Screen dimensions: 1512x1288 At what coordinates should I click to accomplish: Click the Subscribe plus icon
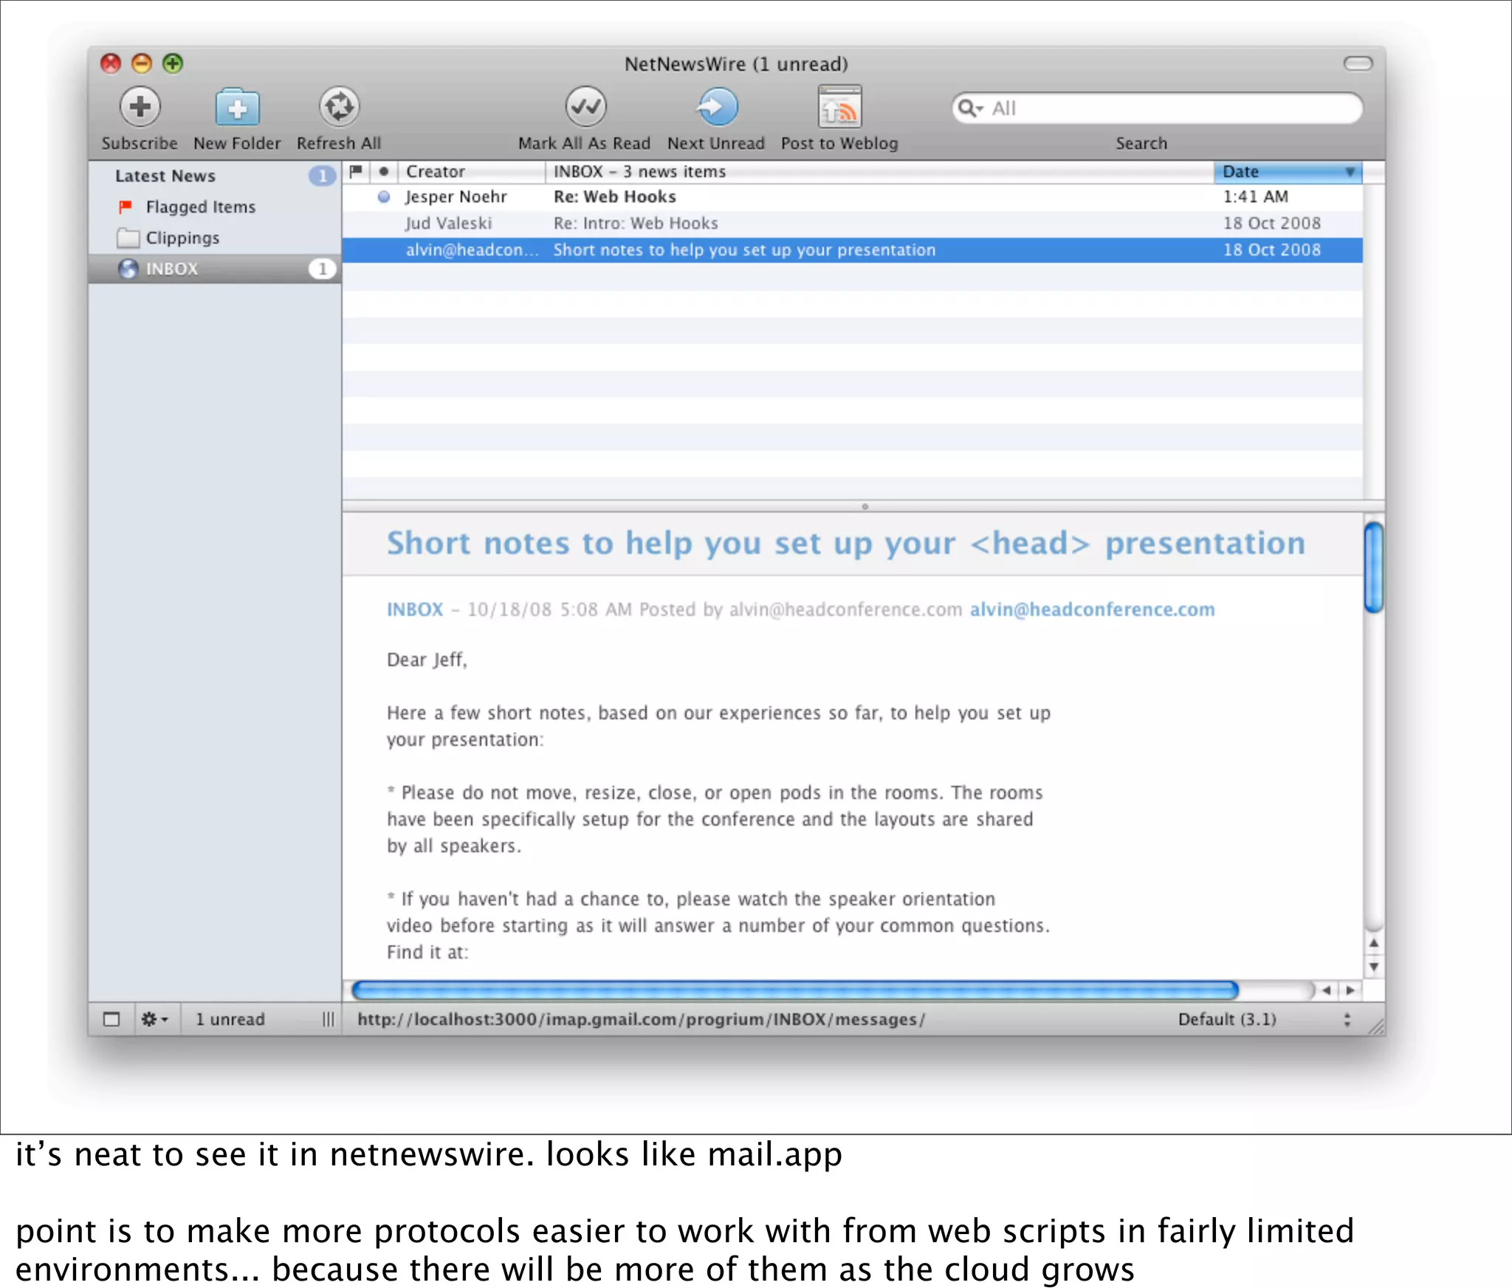coord(140,107)
